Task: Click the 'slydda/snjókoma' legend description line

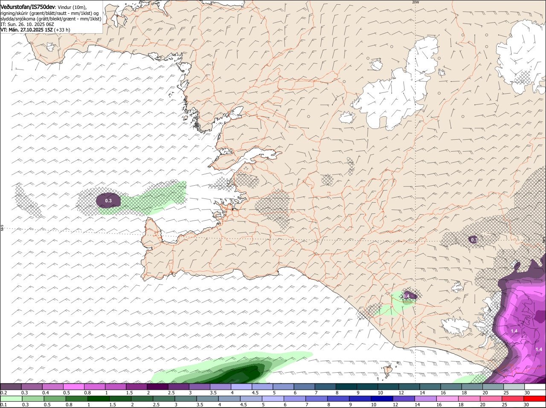Action: 51,19
